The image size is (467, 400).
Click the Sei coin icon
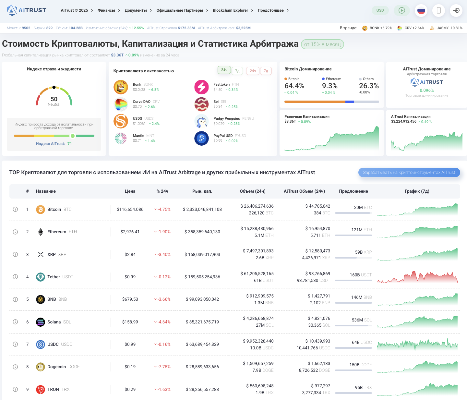[201, 104]
